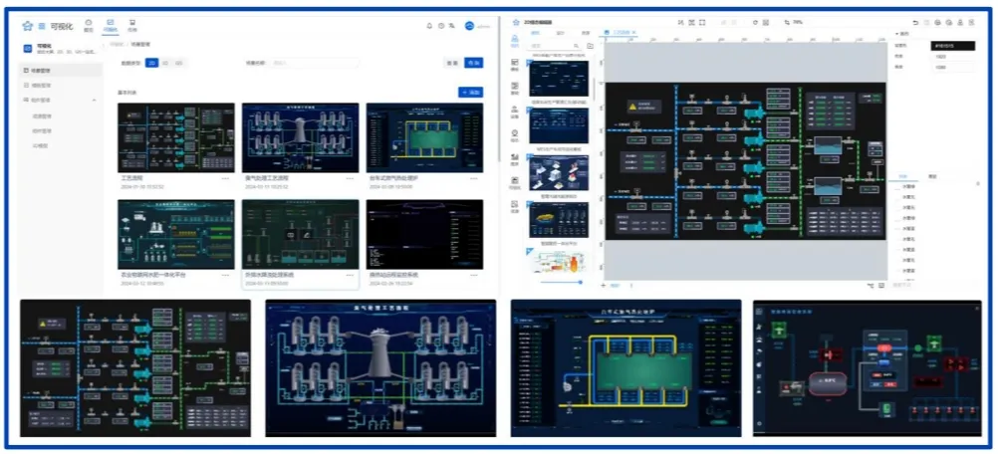Select the isometric buildings template thumbnail
The image size is (998, 454).
pyautogui.click(x=559, y=173)
